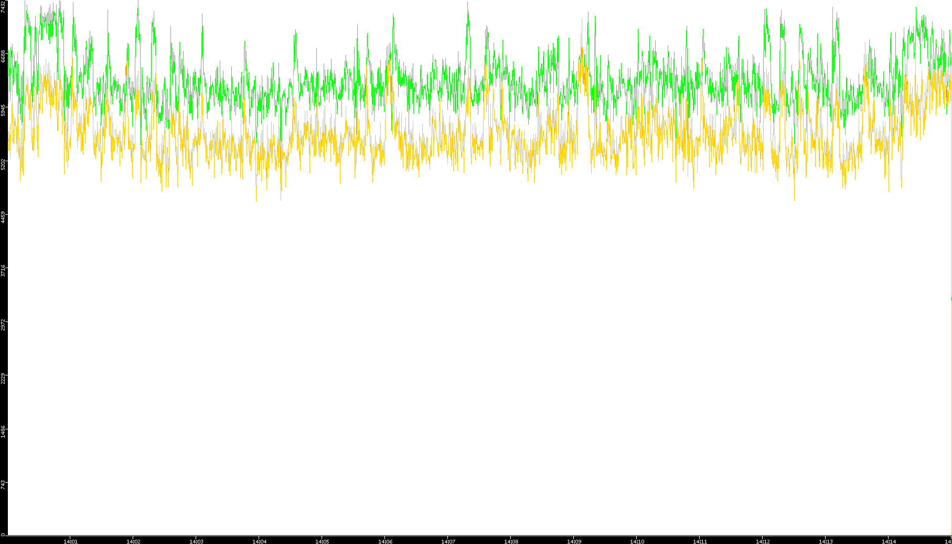
Task: Click the 5945 vertical axis label
Action: 4,110
